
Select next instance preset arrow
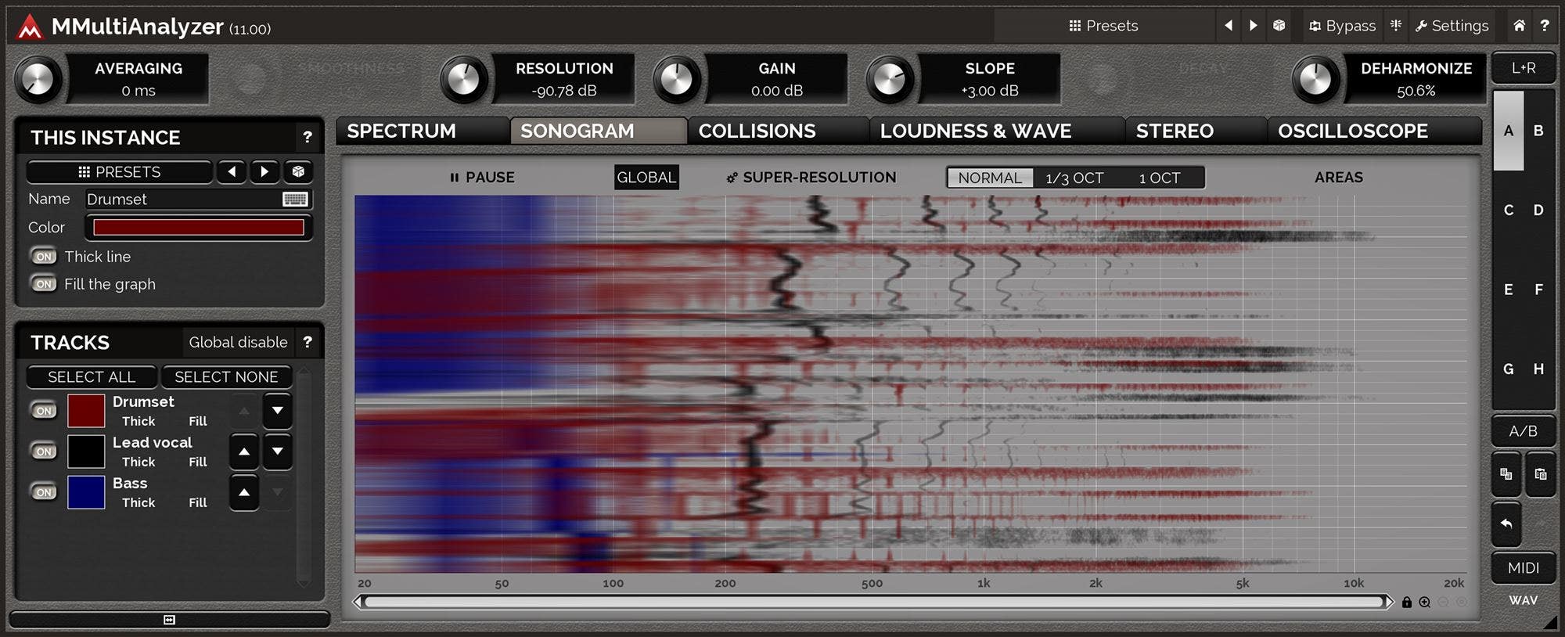(x=264, y=171)
